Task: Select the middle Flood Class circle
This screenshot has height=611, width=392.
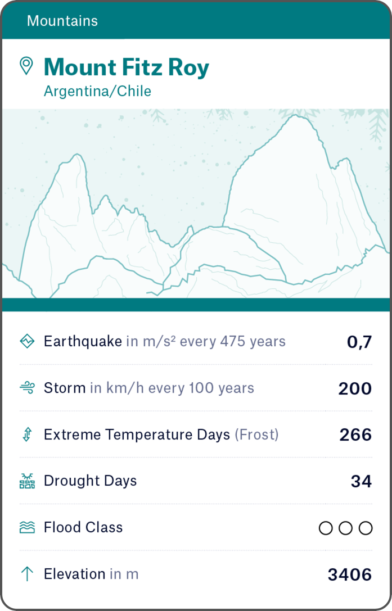Action: click(346, 528)
